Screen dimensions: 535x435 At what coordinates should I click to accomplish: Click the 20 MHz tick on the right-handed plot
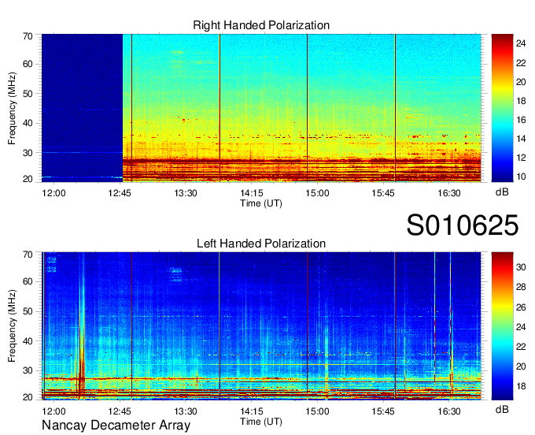point(28,179)
